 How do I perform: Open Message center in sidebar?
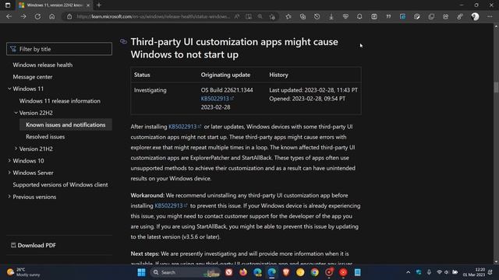pyautogui.click(x=33, y=77)
